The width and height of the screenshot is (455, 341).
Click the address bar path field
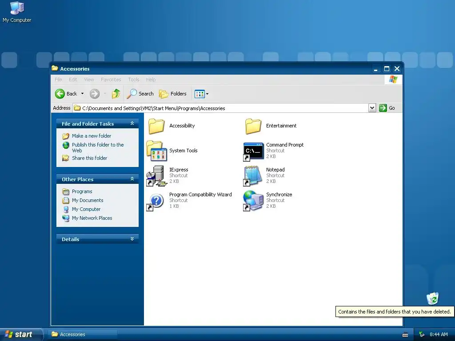[221, 108]
